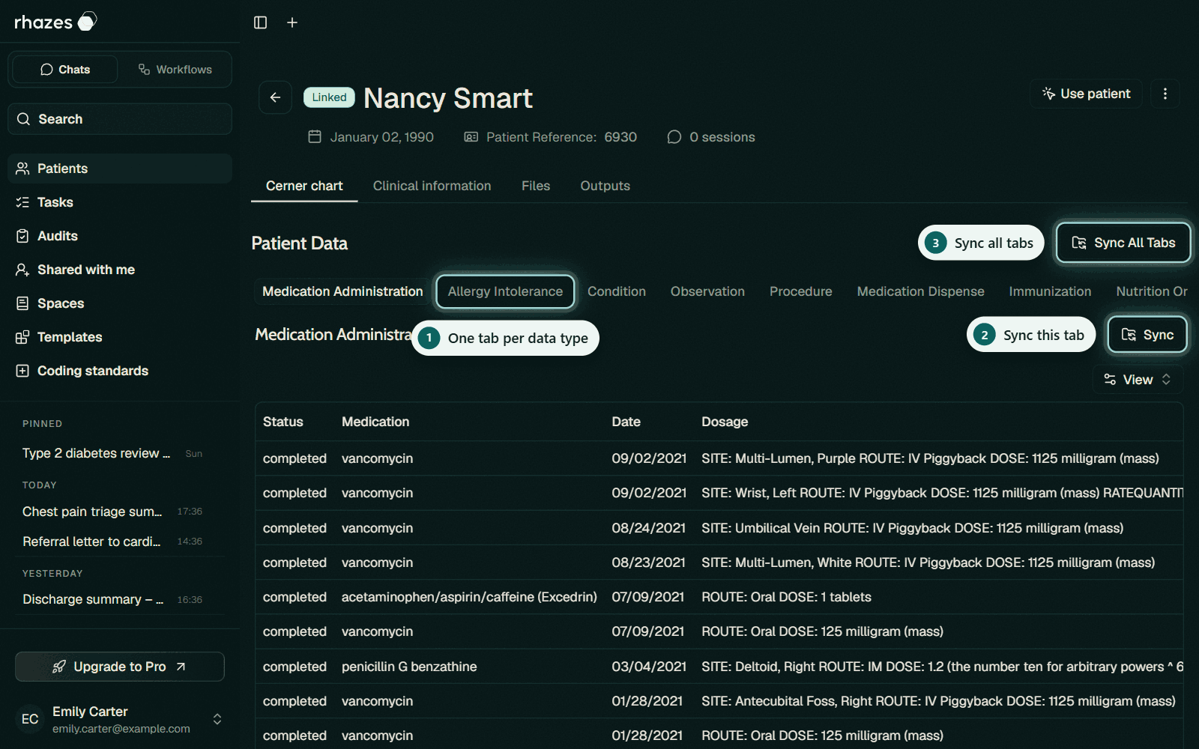1199x749 pixels.
Task: Click the sessions chat bubble icon
Action: click(674, 137)
